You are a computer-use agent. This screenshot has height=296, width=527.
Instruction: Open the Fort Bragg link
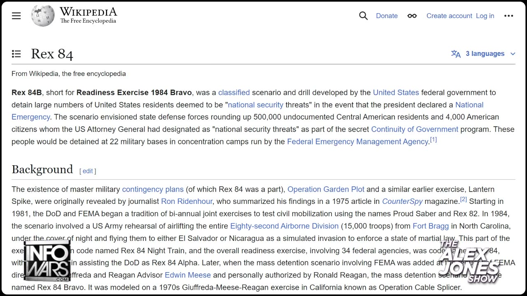pos(431,226)
